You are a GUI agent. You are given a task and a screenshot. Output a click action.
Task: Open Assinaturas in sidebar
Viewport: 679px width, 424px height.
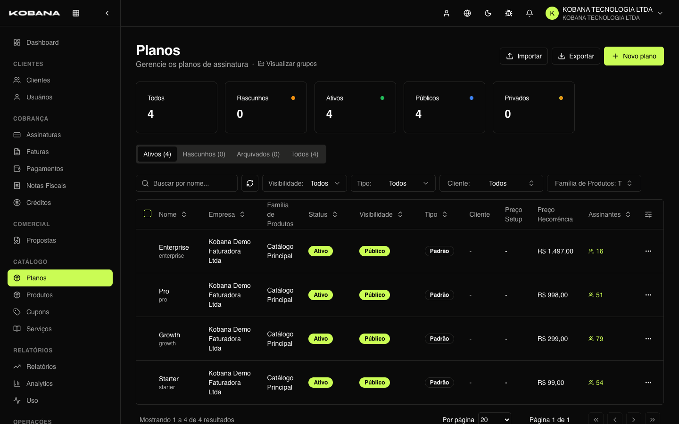click(x=60, y=135)
